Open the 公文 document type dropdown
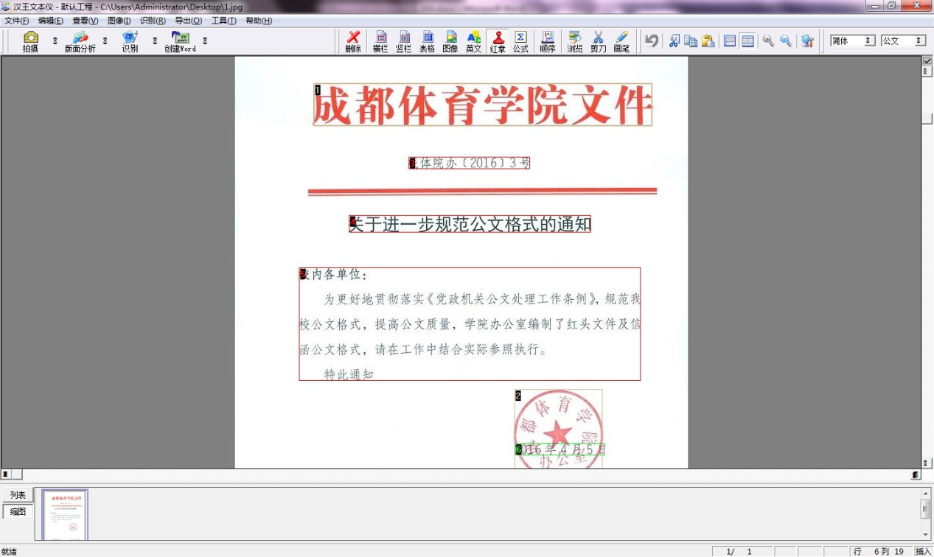934x557 pixels. (904, 41)
